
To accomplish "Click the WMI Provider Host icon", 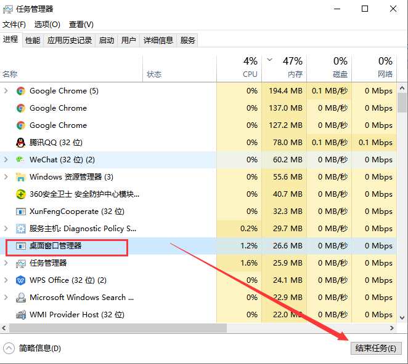I will [21, 315].
